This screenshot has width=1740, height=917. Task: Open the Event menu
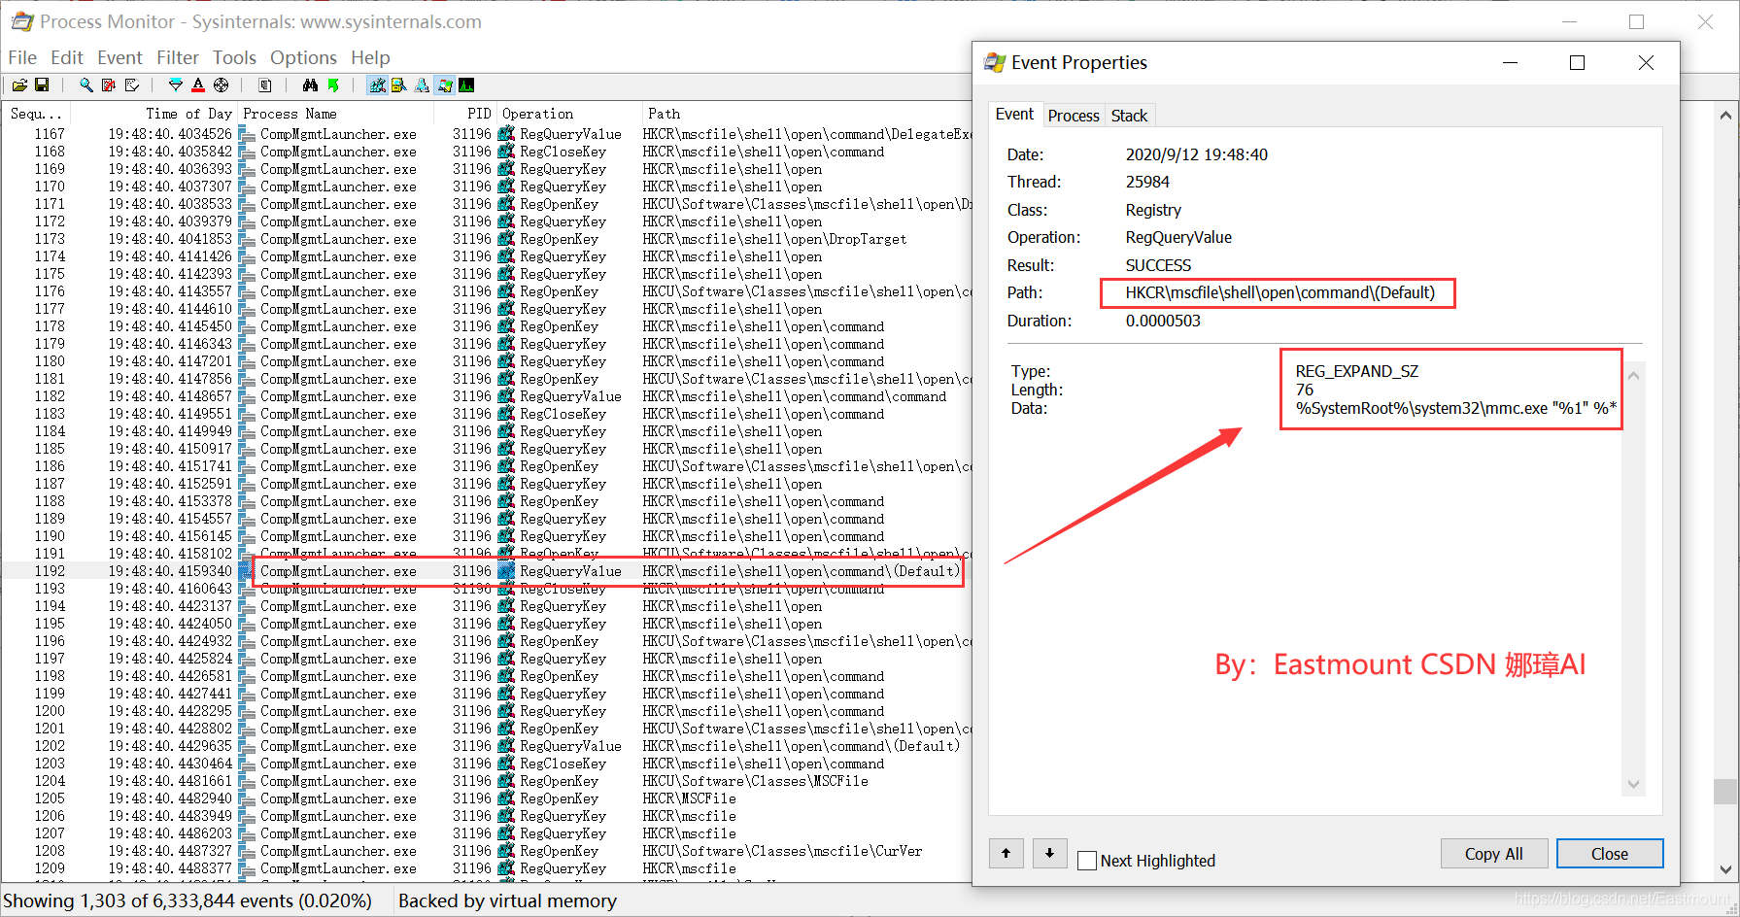coord(119,57)
